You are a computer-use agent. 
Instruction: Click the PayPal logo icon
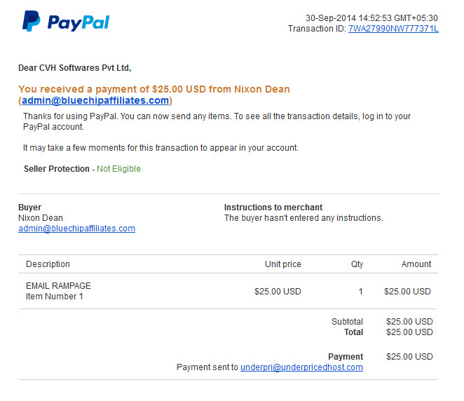(x=32, y=21)
